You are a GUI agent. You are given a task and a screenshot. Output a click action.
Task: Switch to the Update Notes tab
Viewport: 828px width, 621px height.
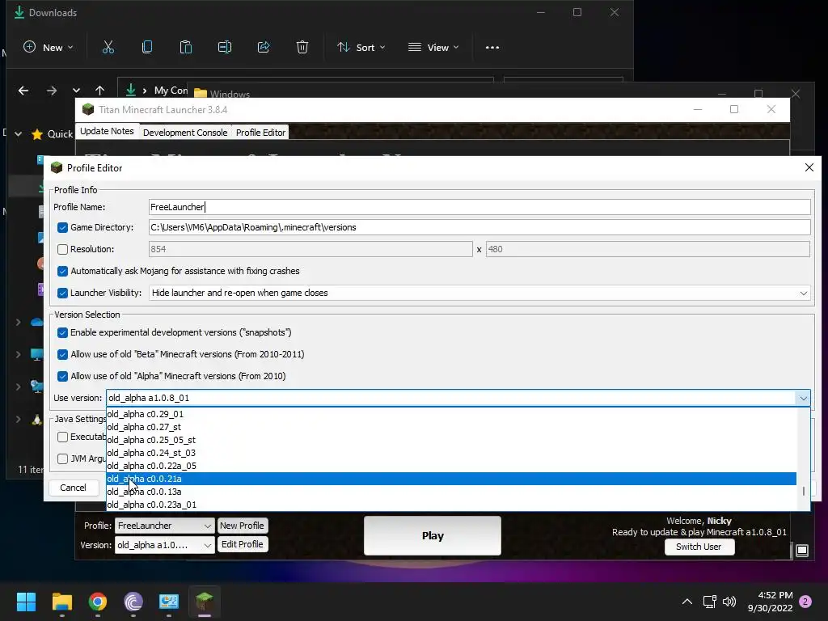[x=108, y=132]
